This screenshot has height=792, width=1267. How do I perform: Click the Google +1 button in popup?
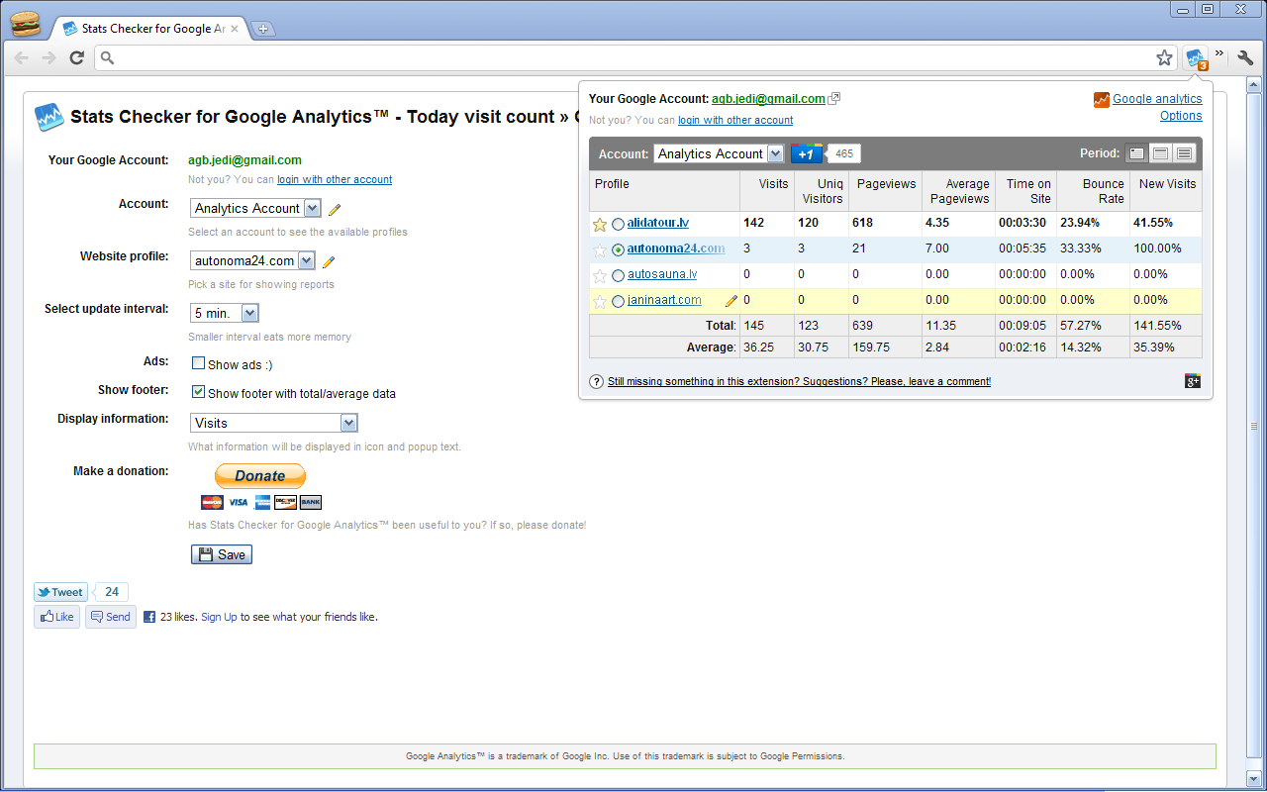pyautogui.click(x=807, y=153)
